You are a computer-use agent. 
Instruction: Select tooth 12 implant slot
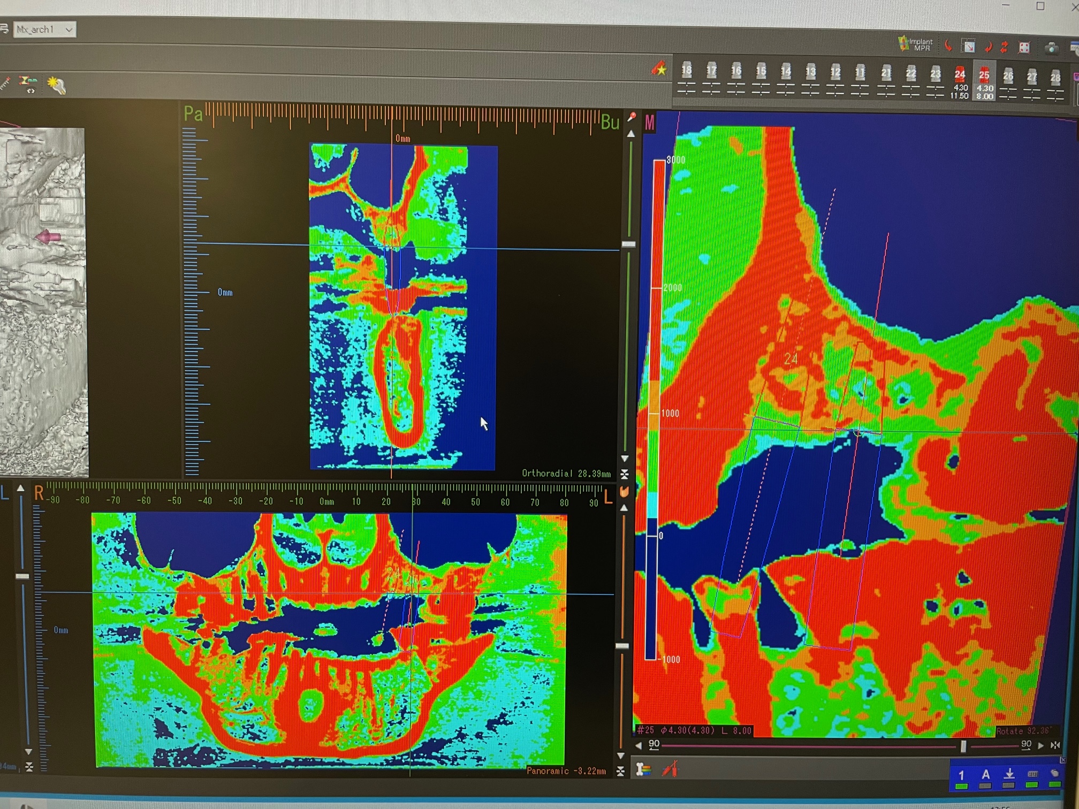[x=835, y=80]
